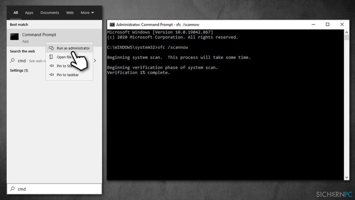This screenshot has width=355, height=200.
Task: Click the folder icon next to Open file location
Action: 51,57
